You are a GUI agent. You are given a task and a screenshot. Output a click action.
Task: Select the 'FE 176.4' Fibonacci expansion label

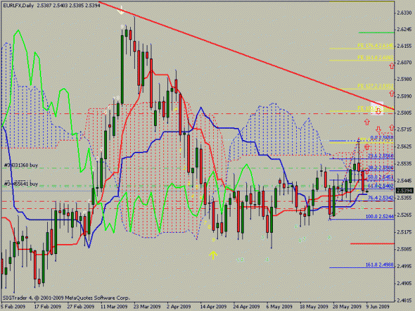pyautogui.click(x=375, y=46)
